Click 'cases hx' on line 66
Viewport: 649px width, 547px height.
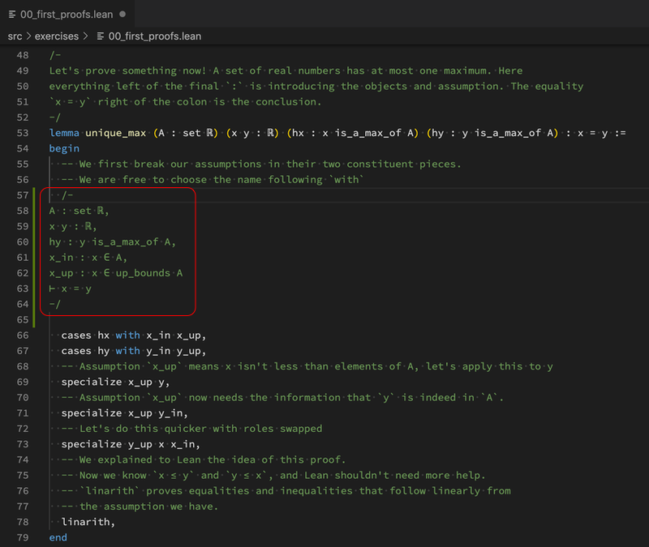(x=85, y=335)
